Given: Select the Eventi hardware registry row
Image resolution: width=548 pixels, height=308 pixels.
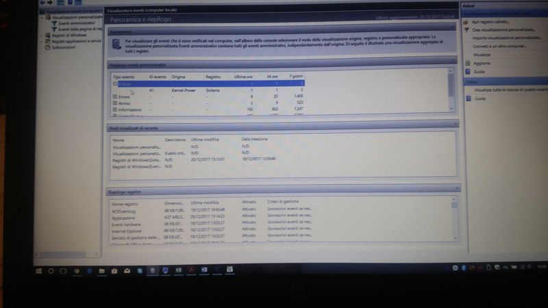Looking at the screenshot, I should point(212,224).
